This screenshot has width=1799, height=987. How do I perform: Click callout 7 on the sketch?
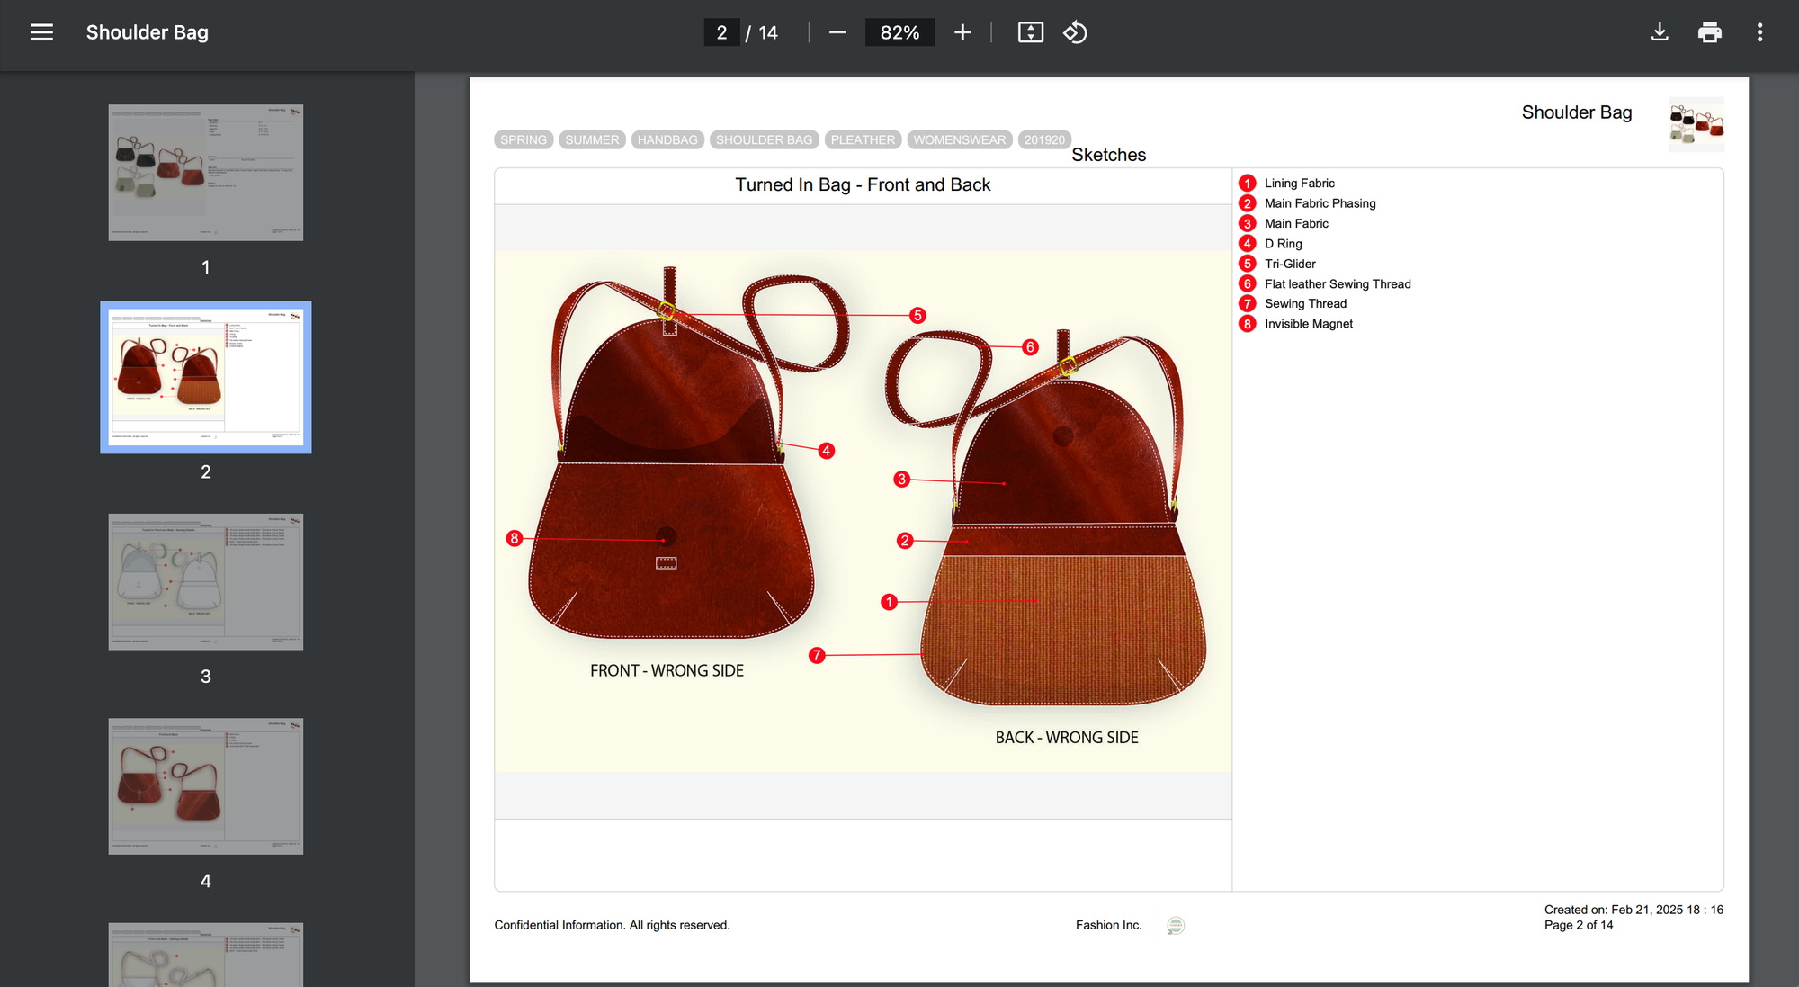[x=817, y=656]
